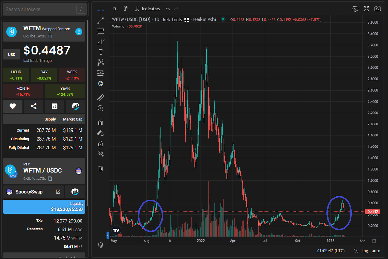The height and width of the screenshot is (259, 388).
Task: Open the 01:05:47 (UTC) timezone menu
Action: click(x=331, y=251)
